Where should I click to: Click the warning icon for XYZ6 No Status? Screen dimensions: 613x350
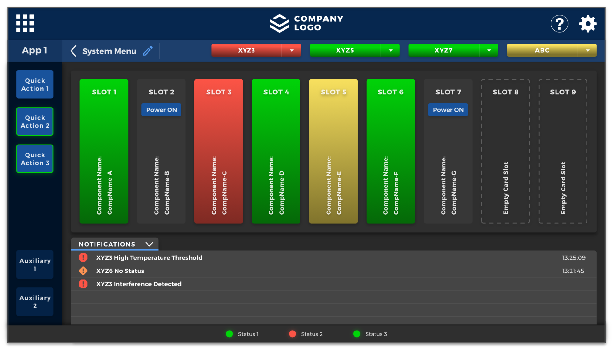click(83, 271)
